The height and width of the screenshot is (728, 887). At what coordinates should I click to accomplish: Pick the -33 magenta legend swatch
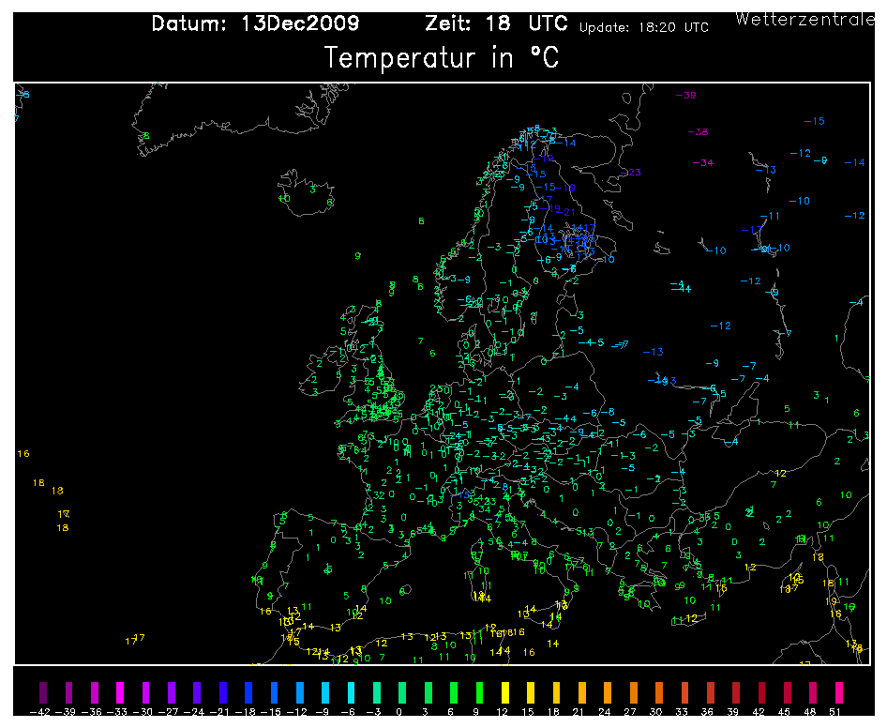[120, 692]
